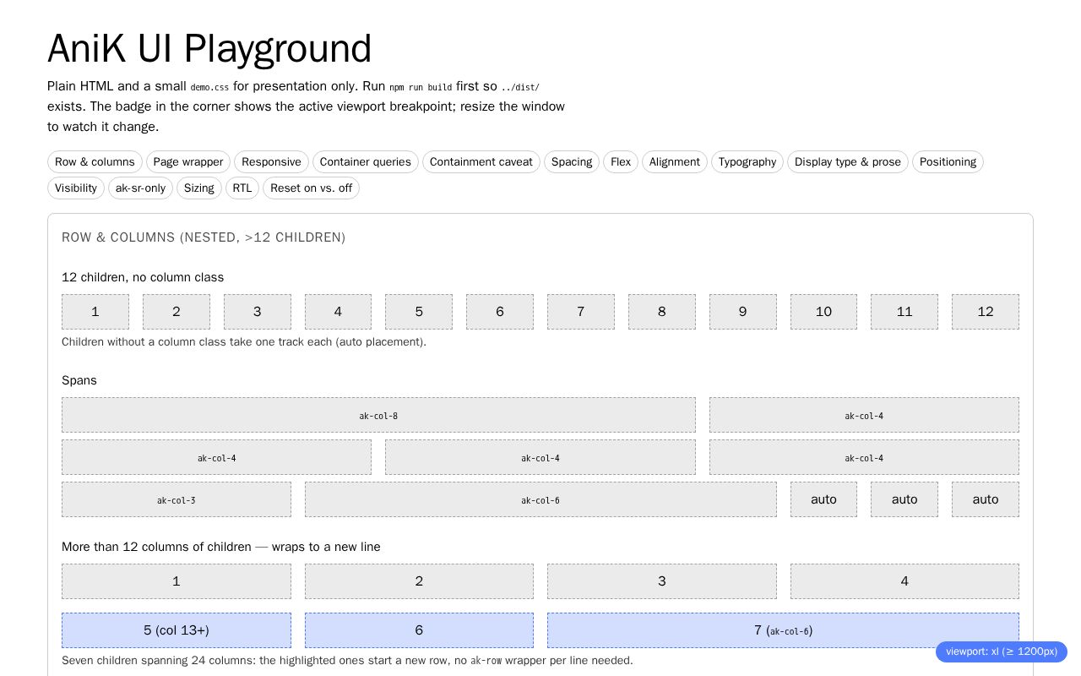This screenshot has width=1081, height=676.
Task: Click the wide ak-col-6 box beside ak-col-3
Action: click(540, 499)
